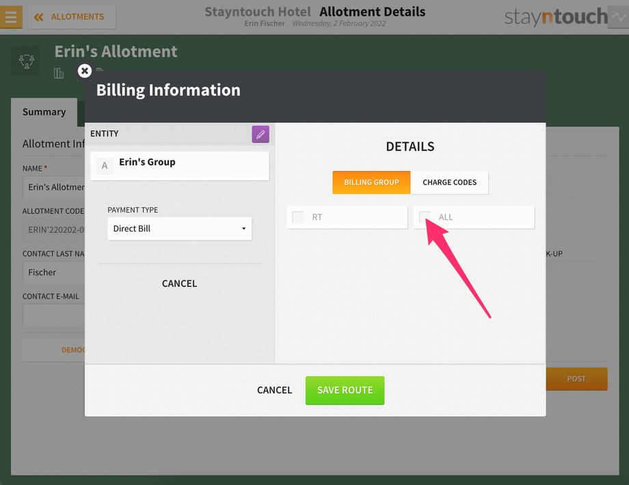Image resolution: width=629 pixels, height=485 pixels.
Task: Select the Erin's Group entity card
Action: coord(180,165)
